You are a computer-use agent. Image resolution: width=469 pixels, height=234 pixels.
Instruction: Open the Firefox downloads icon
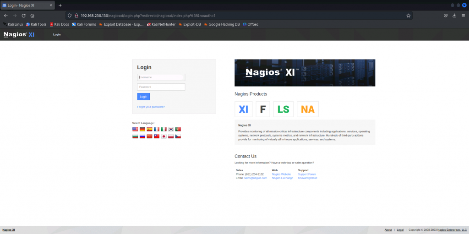[454, 16]
